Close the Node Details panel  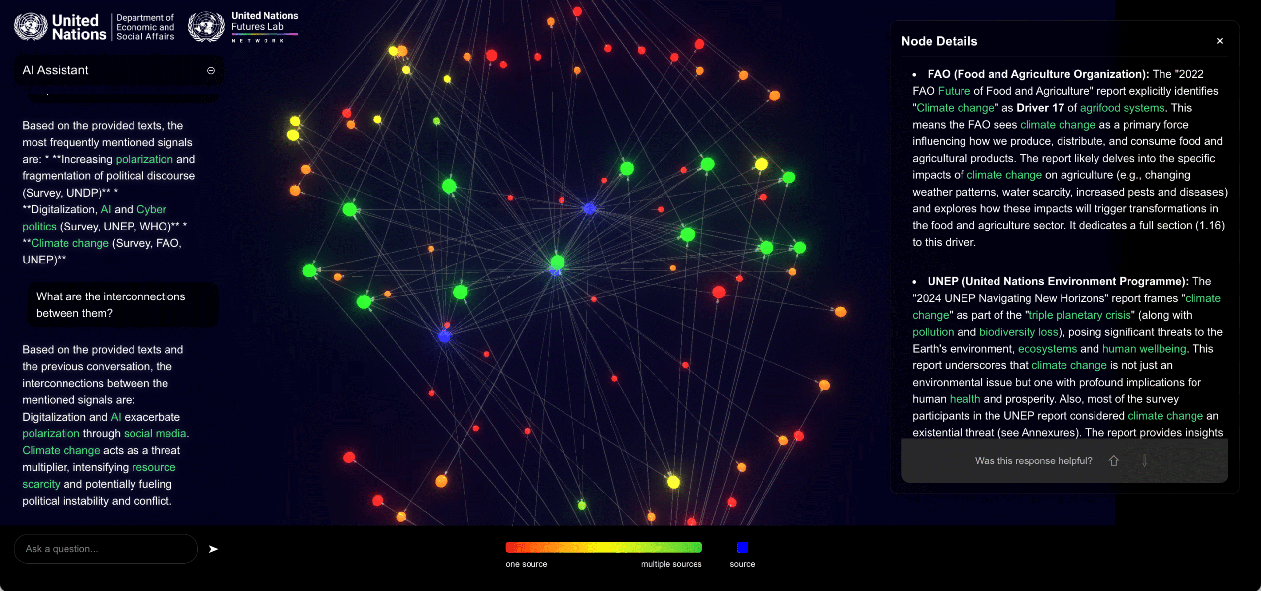[x=1220, y=41]
